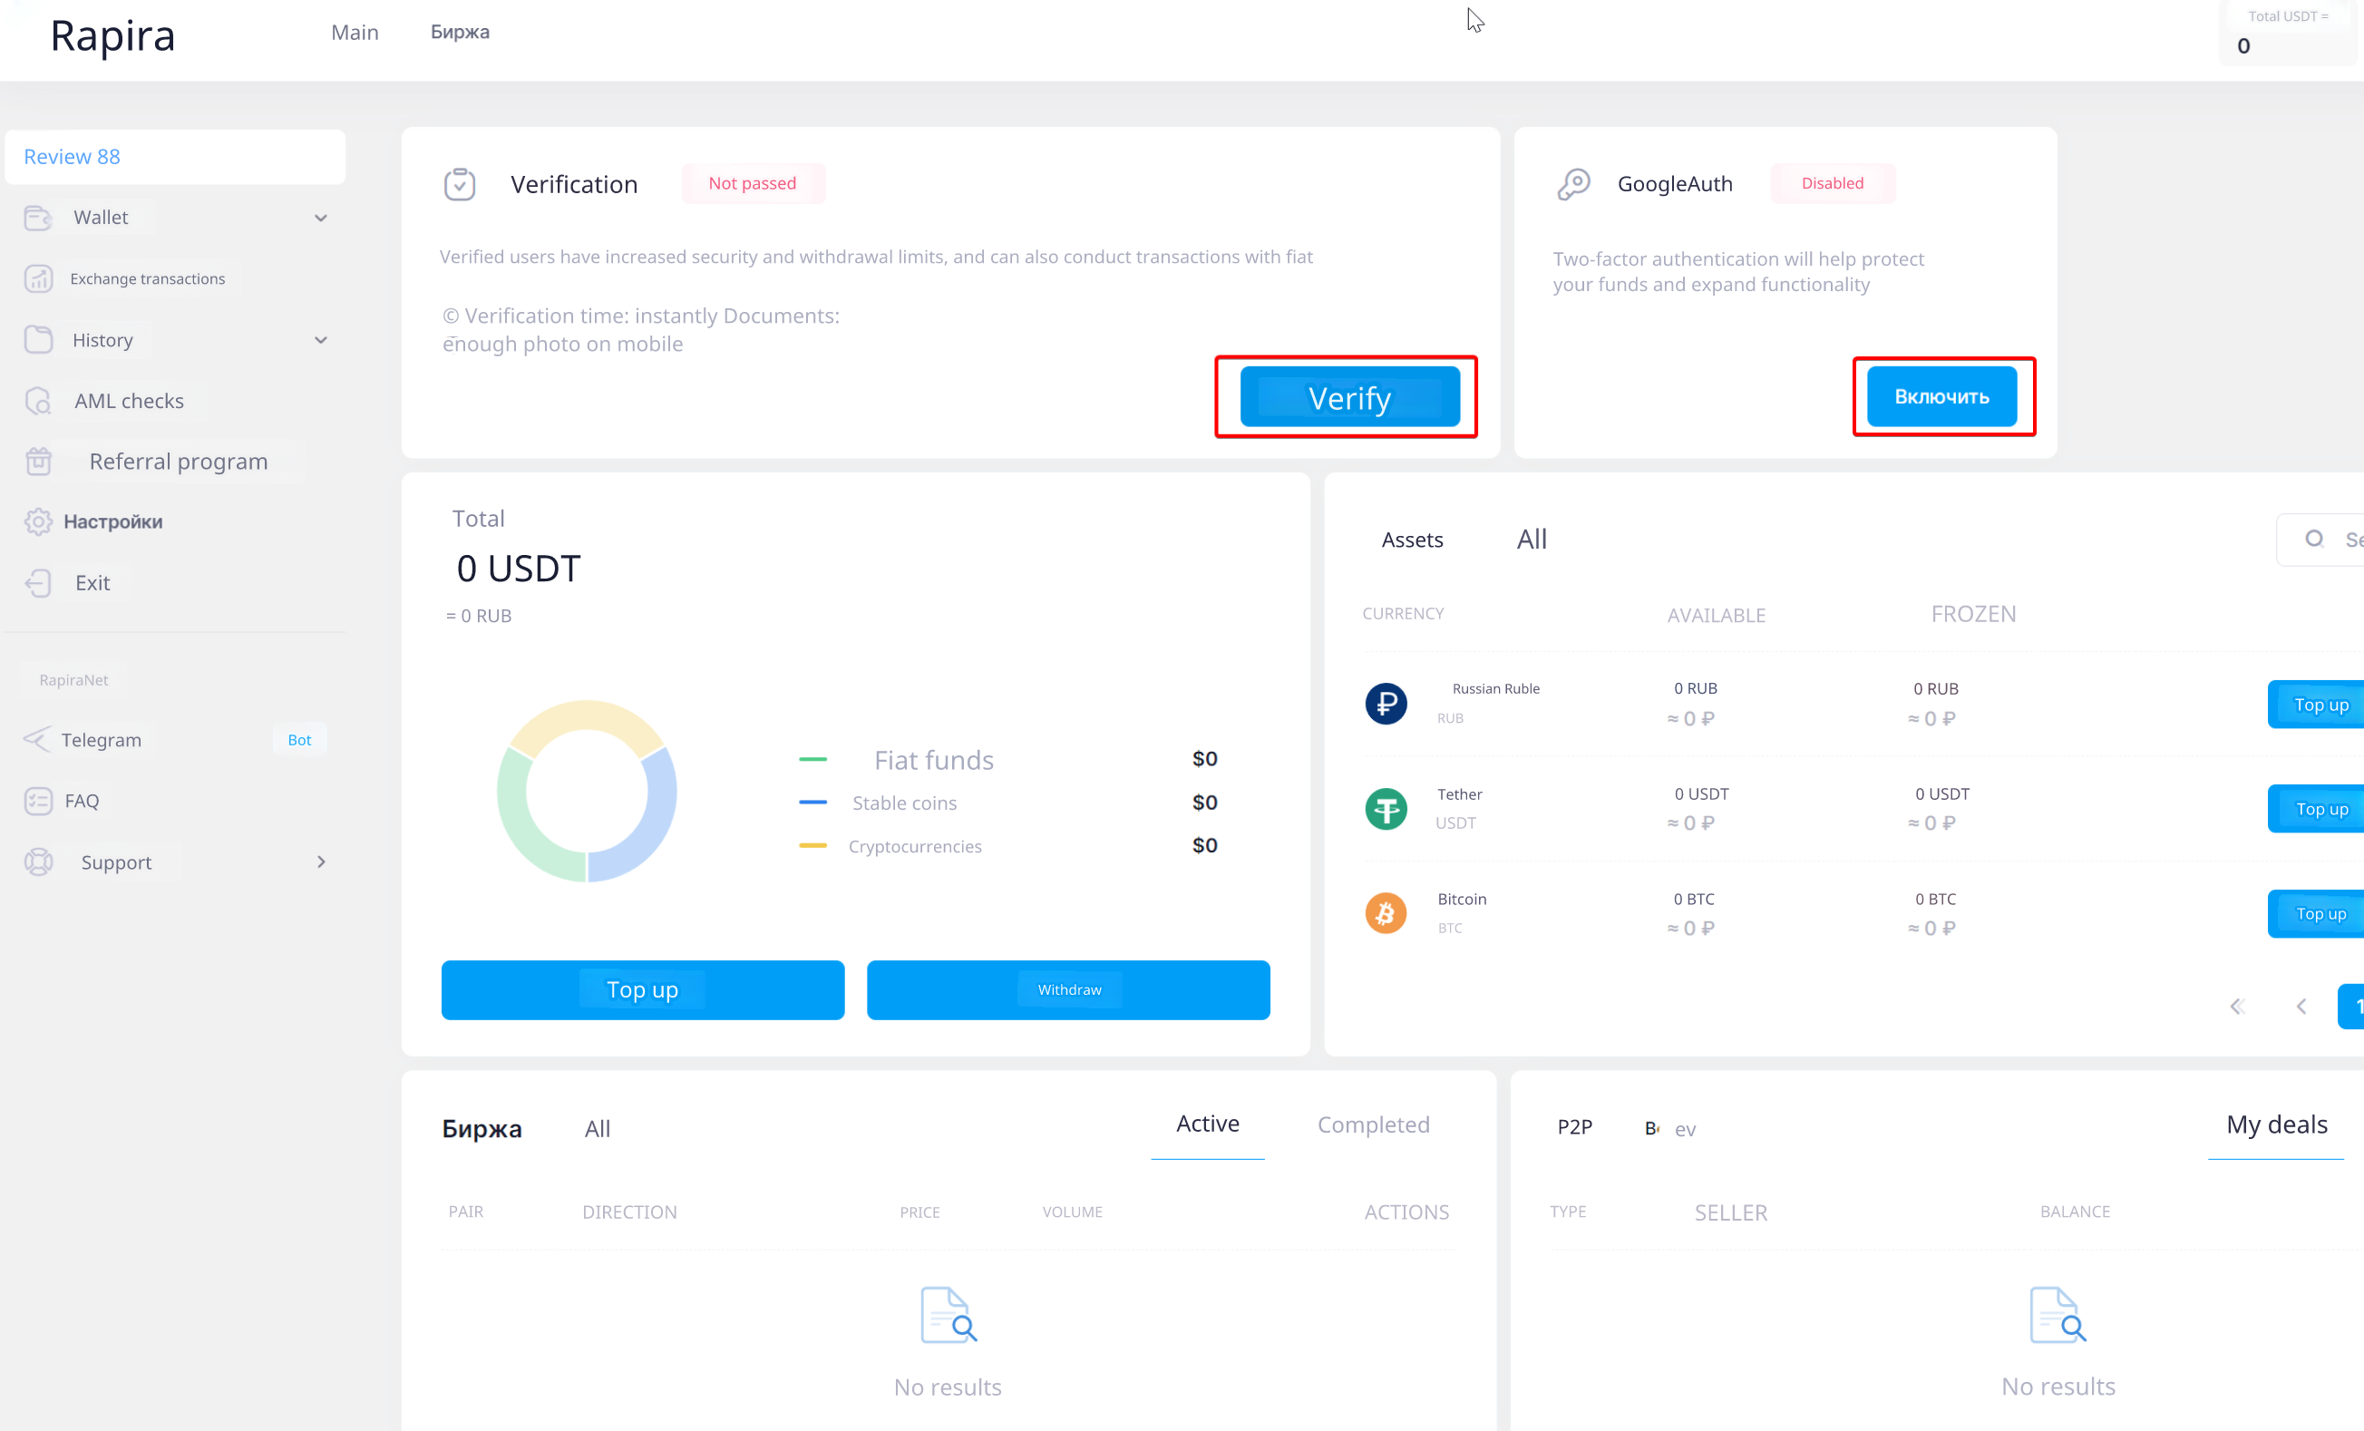Expand the Wallet submenu chevron
The width and height of the screenshot is (2364, 1431).
[x=320, y=218]
